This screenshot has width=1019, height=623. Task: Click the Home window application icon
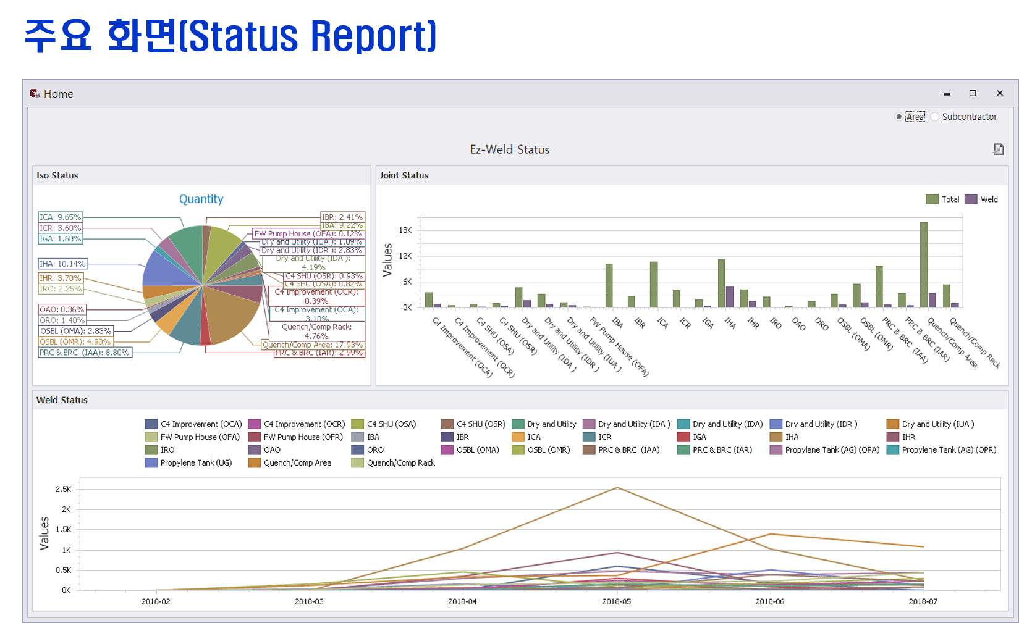coord(35,93)
